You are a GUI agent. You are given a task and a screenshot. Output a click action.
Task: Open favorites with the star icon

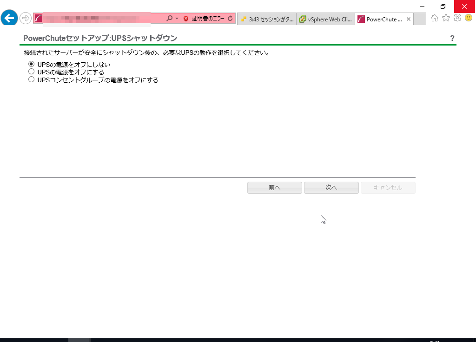(446, 18)
